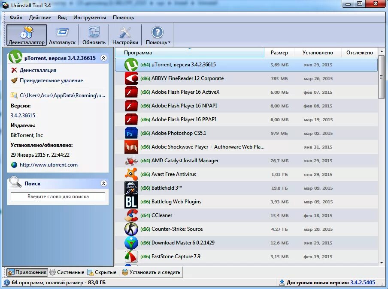This screenshot has width=388, height=289.
Task: Click the download icon beside new version
Action: (x=282, y=283)
